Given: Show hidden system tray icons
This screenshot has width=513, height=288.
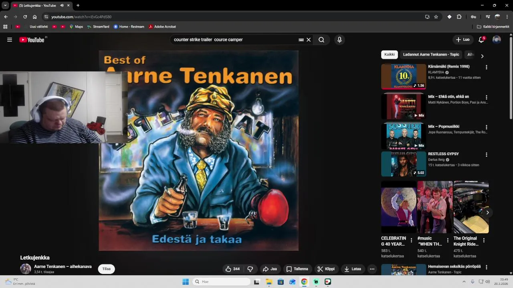Looking at the screenshot, I should pos(464,282).
